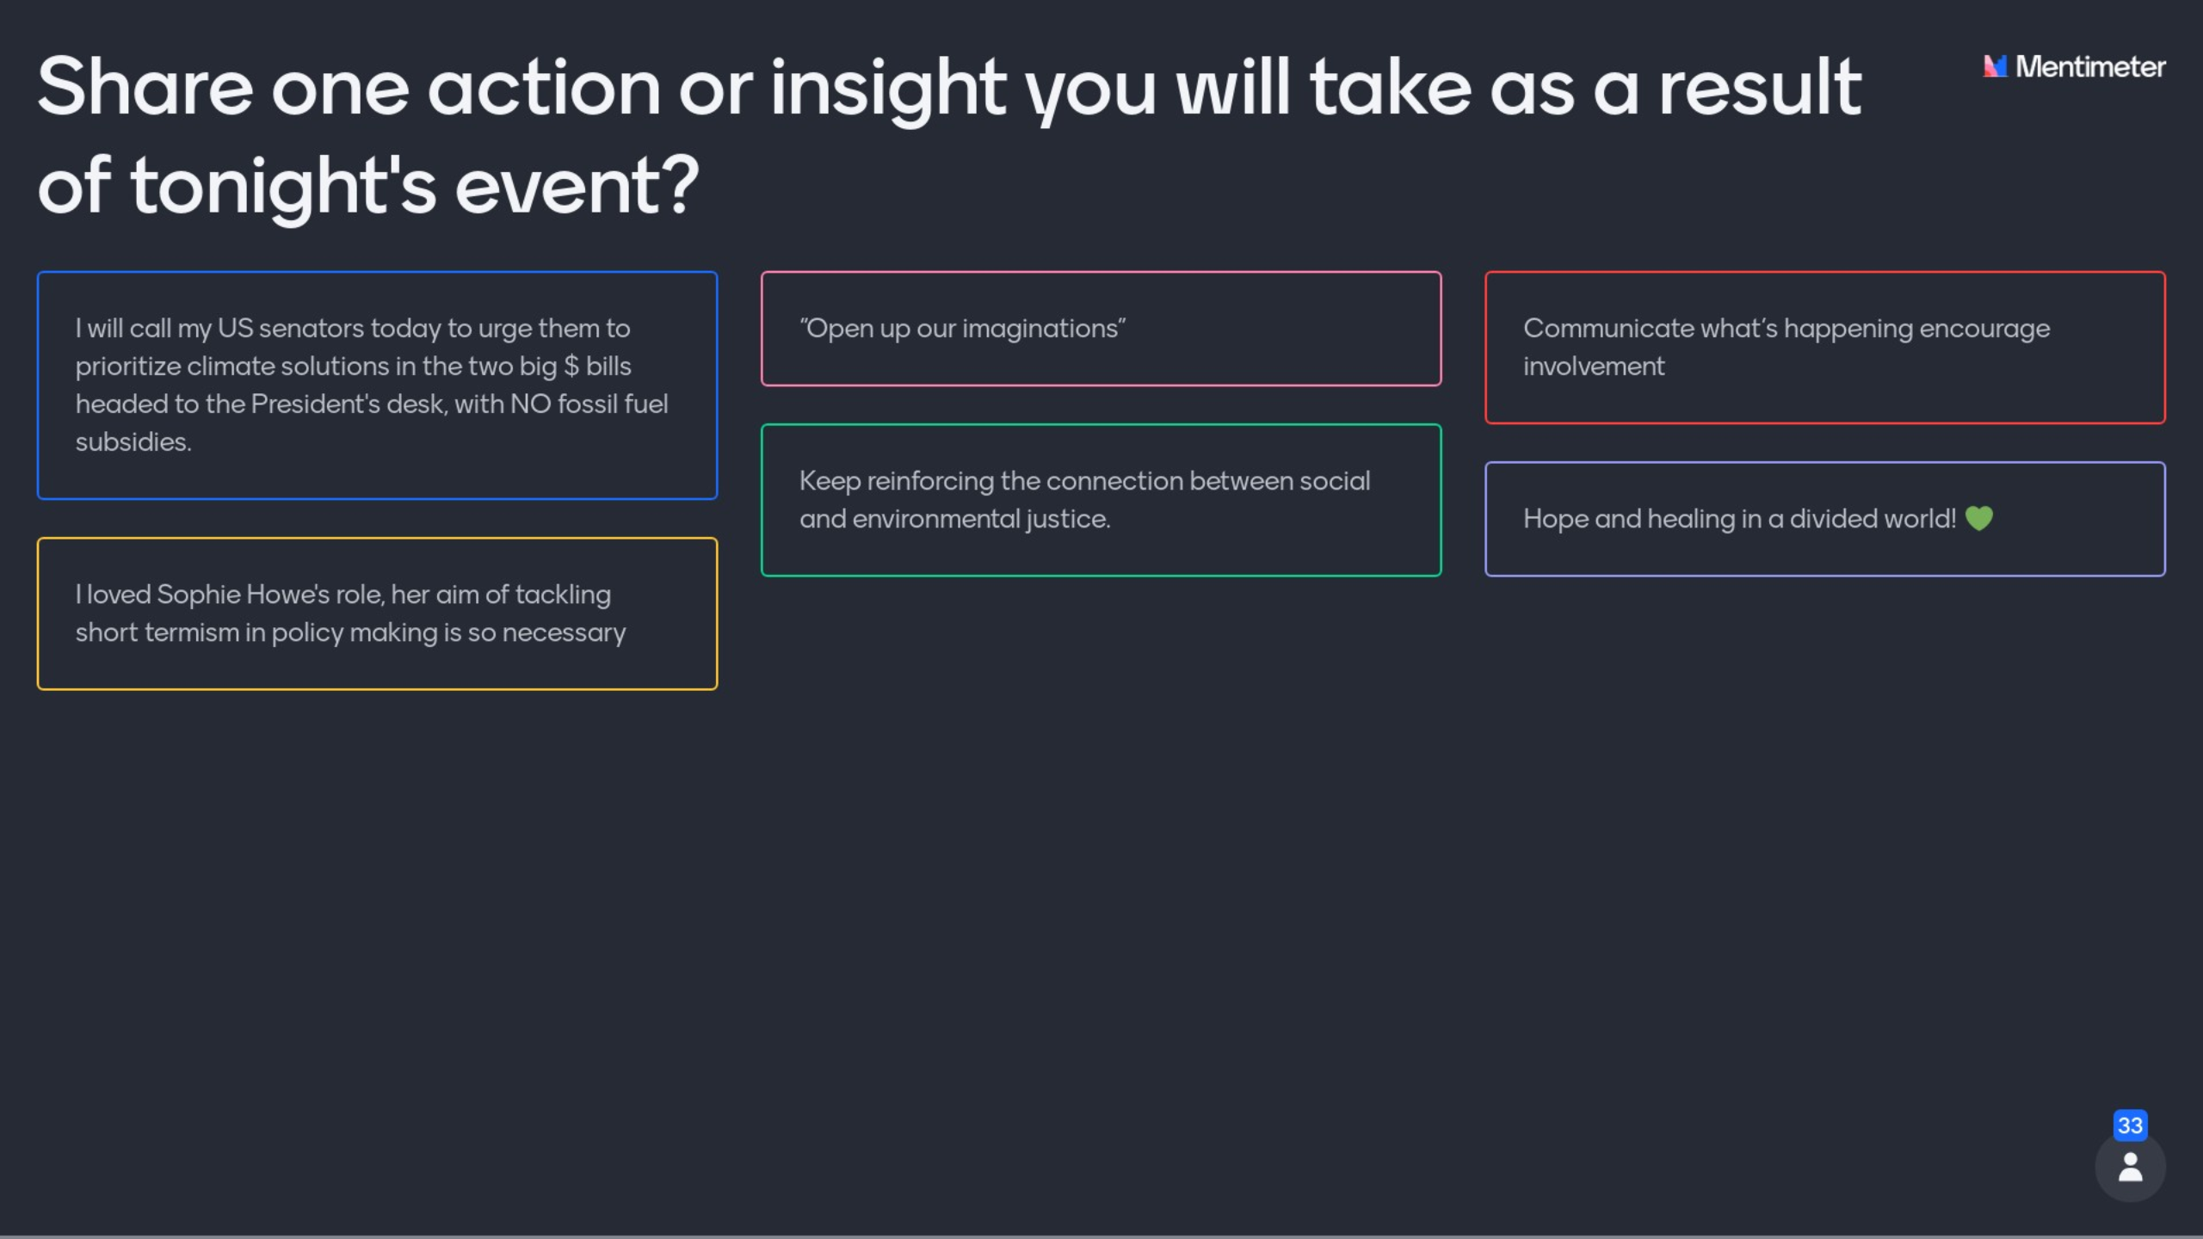Viewport: 2203px width, 1239px height.
Task: Click the word "subsidies." in blue card
Action: [133, 442]
